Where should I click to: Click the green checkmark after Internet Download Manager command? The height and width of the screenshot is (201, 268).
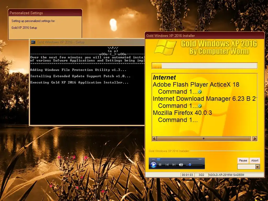click(x=200, y=106)
